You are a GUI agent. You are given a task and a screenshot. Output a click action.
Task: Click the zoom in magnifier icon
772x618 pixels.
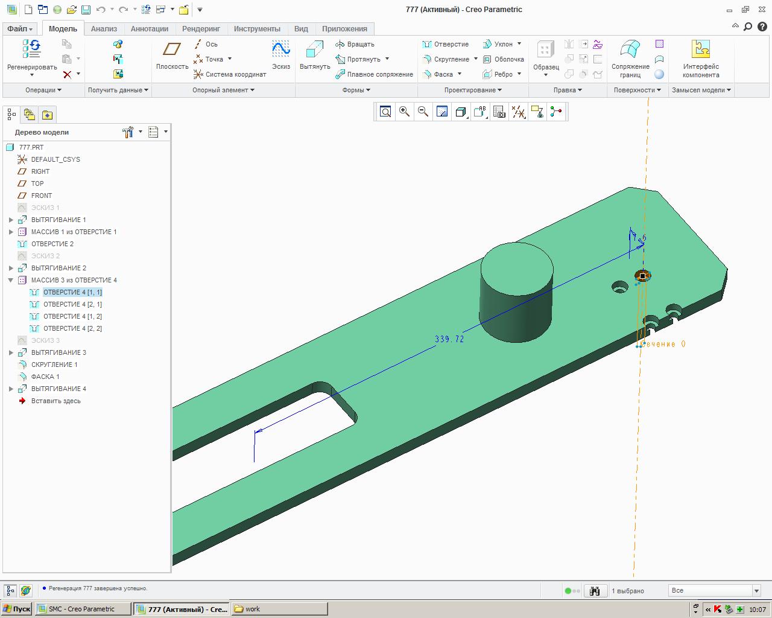(x=404, y=112)
